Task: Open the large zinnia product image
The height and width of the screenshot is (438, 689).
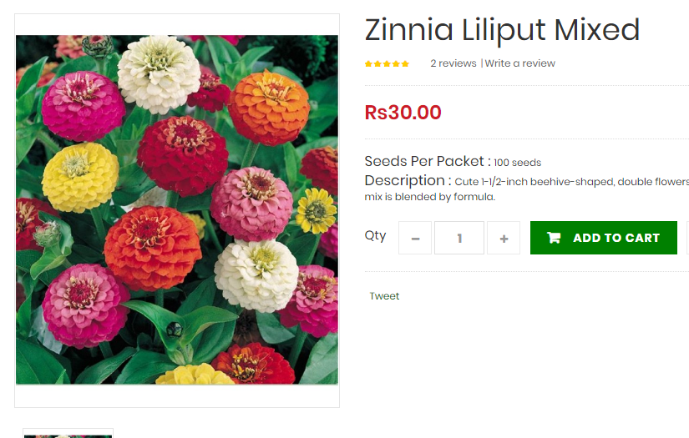Action: click(x=177, y=209)
